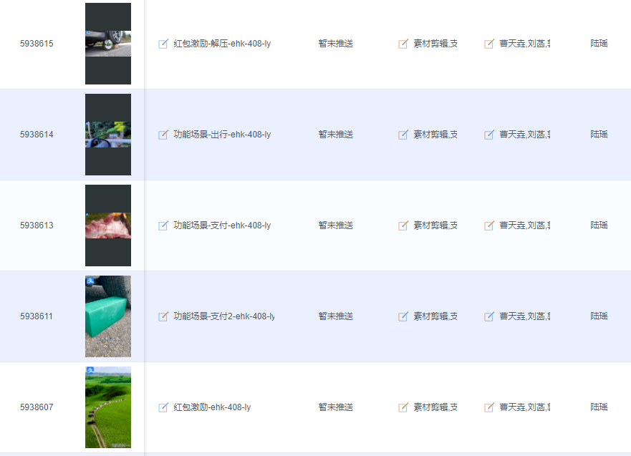Edit name of 功能场景-出行-ehk-408-ly

click(x=163, y=135)
